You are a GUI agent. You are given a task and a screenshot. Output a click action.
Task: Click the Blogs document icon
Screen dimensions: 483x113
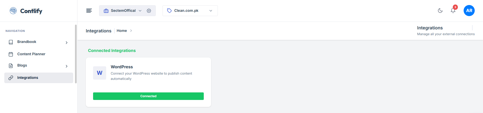coord(11,66)
